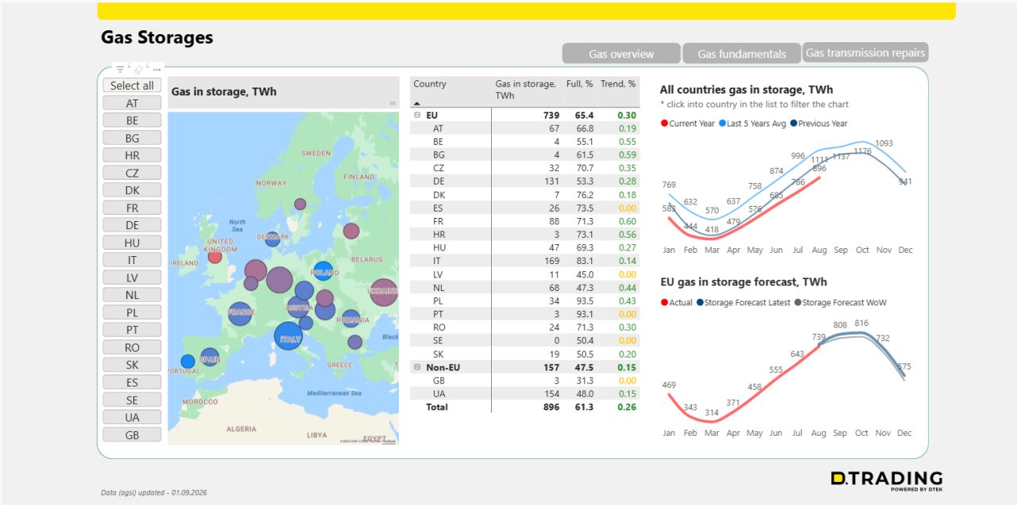Go to Gas transmission repairs tab
The width and height of the screenshot is (1017, 505).
(865, 52)
